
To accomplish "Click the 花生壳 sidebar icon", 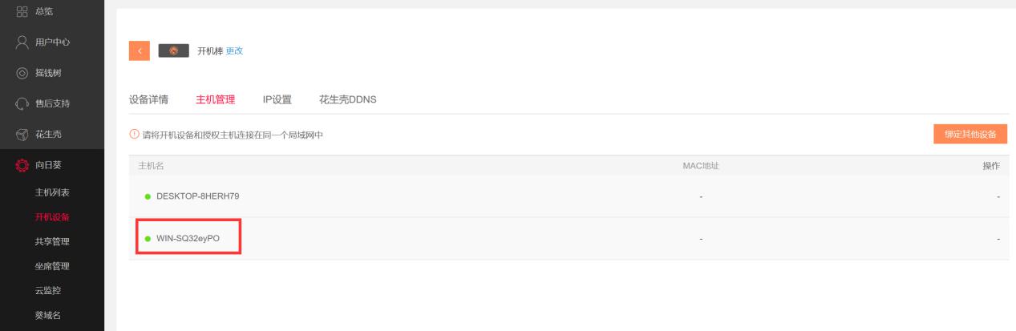I will (21, 134).
